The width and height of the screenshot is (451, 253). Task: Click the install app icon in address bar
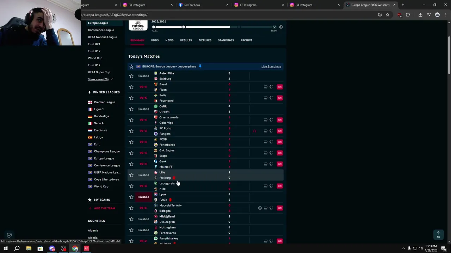(x=380, y=15)
